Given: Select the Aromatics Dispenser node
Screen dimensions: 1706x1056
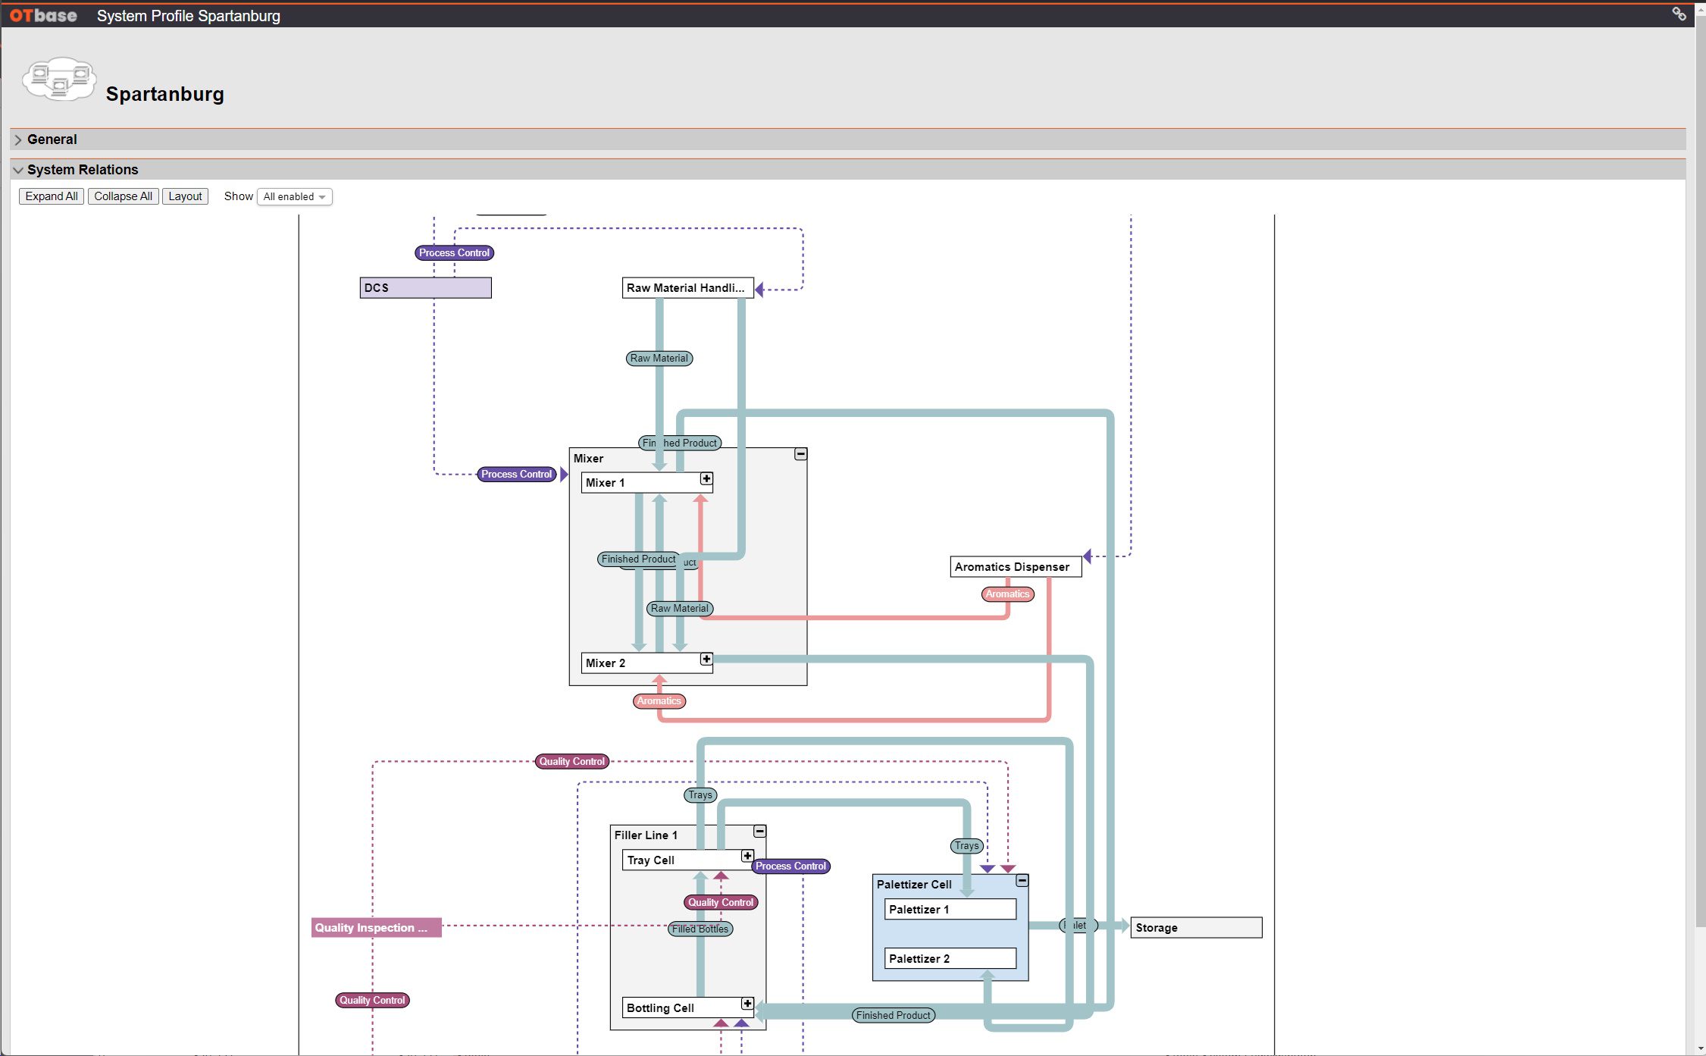Looking at the screenshot, I should point(1015,567).
